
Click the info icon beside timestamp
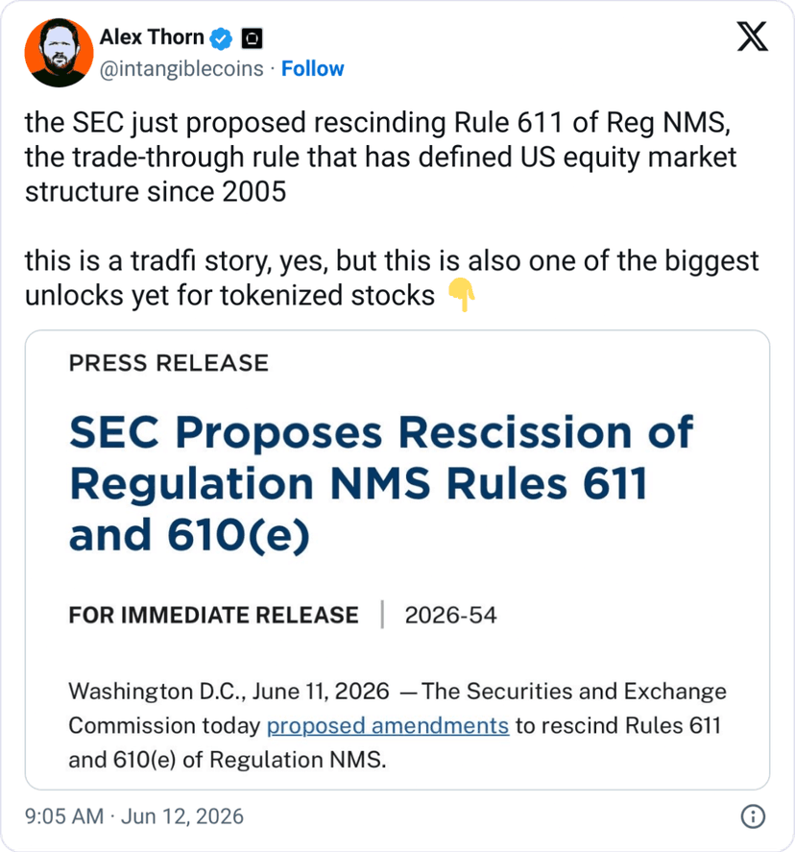click(753, 816)
